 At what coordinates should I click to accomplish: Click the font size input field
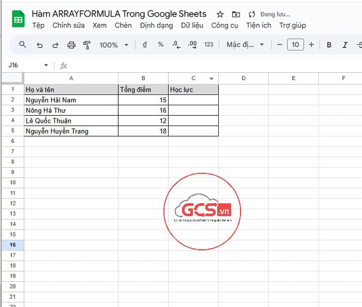[295, 45]
